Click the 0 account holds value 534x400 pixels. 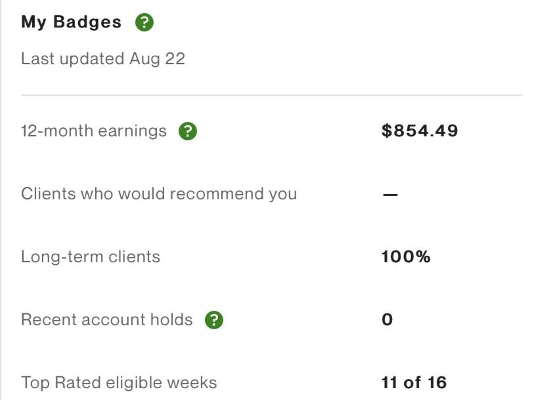pyautogui.click(x=388, y=320)
